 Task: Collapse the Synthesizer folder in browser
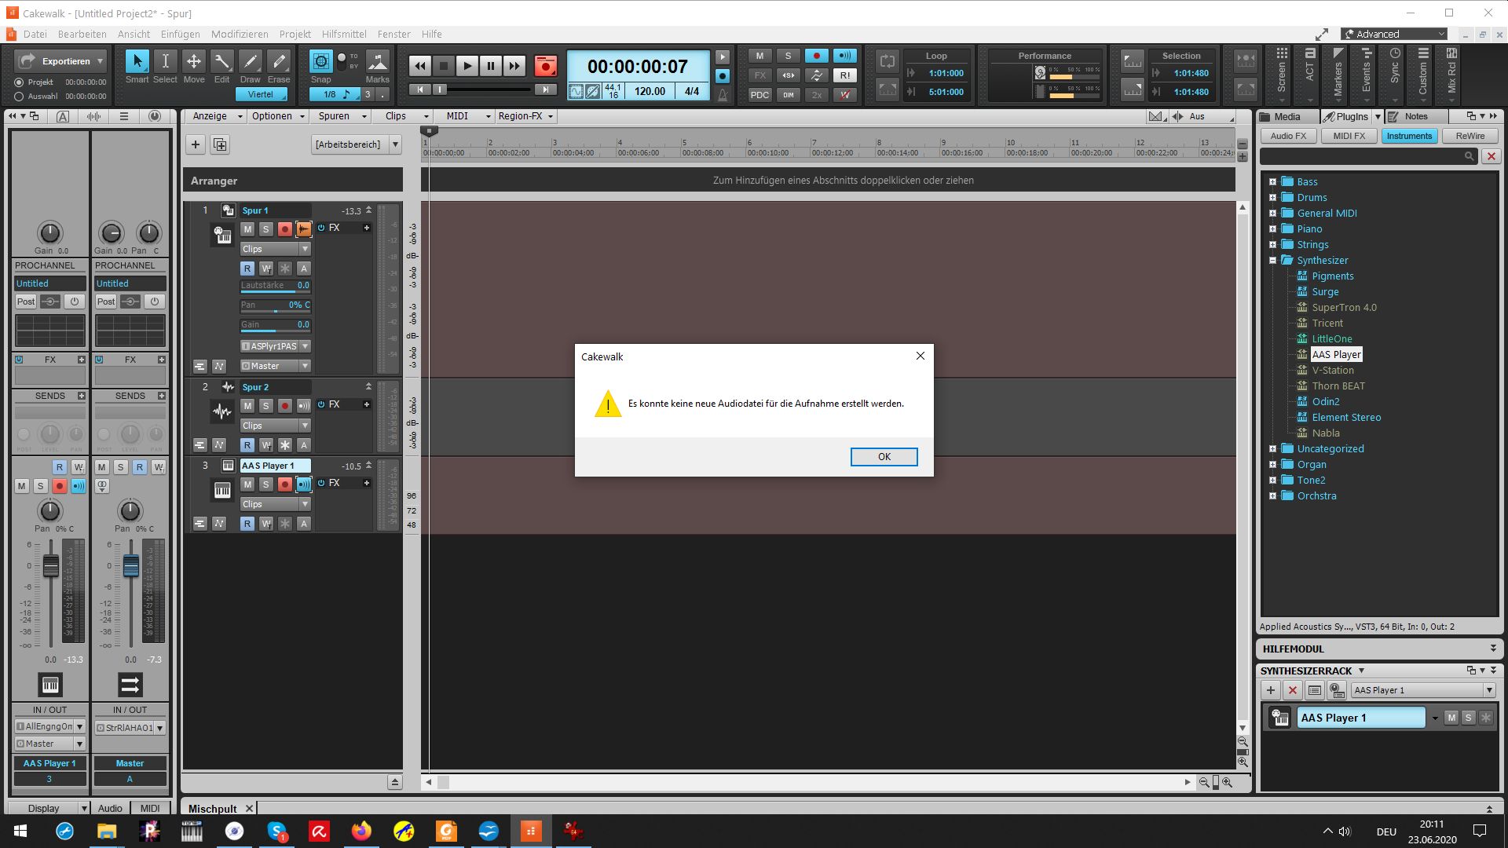click(1272, 261)
